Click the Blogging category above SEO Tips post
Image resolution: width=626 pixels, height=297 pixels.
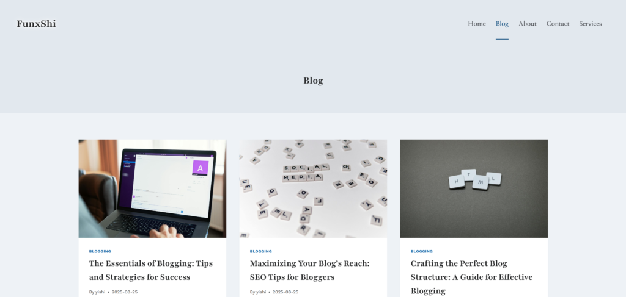click(260, 252)
